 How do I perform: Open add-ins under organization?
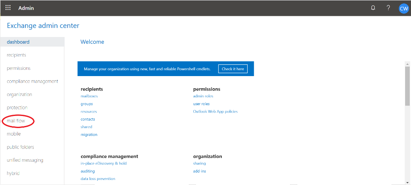coord(199,171)
